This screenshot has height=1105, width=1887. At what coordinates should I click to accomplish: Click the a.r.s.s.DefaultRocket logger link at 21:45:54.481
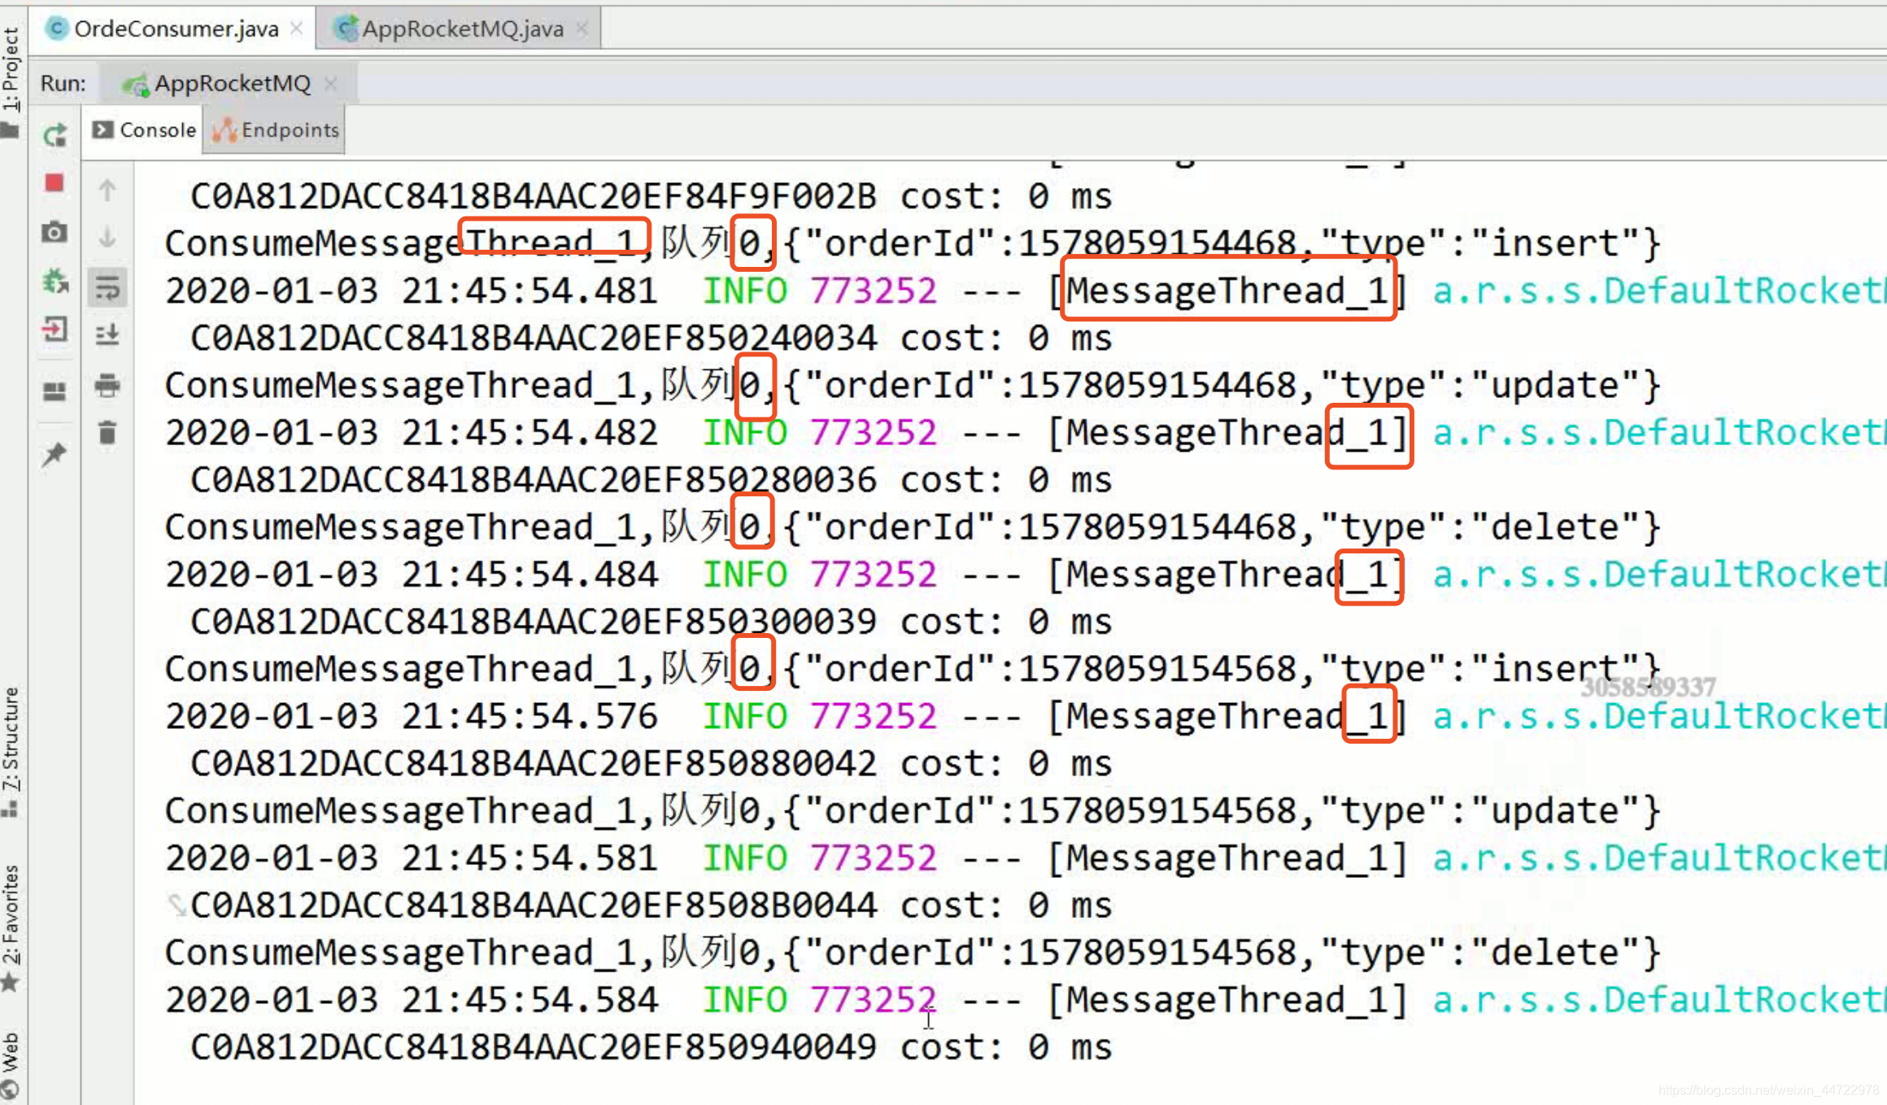(1658, 290)
